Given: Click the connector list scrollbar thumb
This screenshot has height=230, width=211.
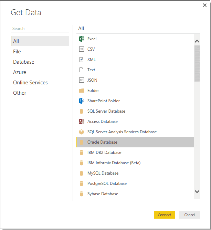Looking at the screenshot, I should (x=197, y=63).
